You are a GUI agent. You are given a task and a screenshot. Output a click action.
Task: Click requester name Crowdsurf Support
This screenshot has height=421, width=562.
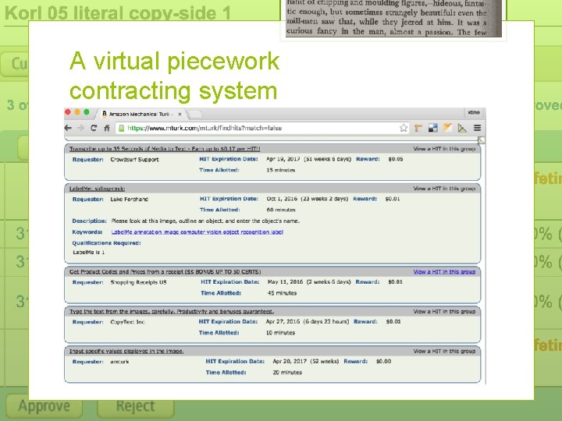134,160
